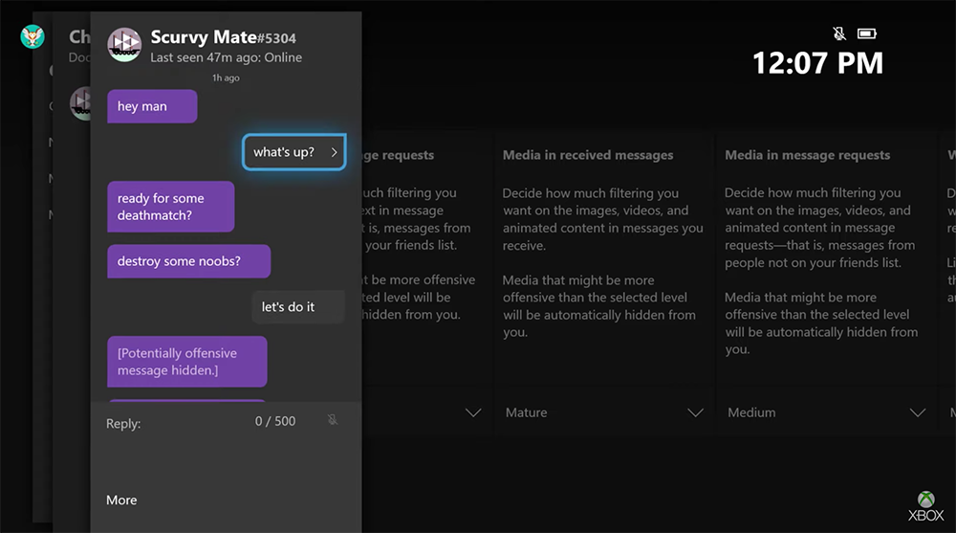This screenshot has height=533, width=956.
Task: Click the battery status icon
Action: point(866,33)
